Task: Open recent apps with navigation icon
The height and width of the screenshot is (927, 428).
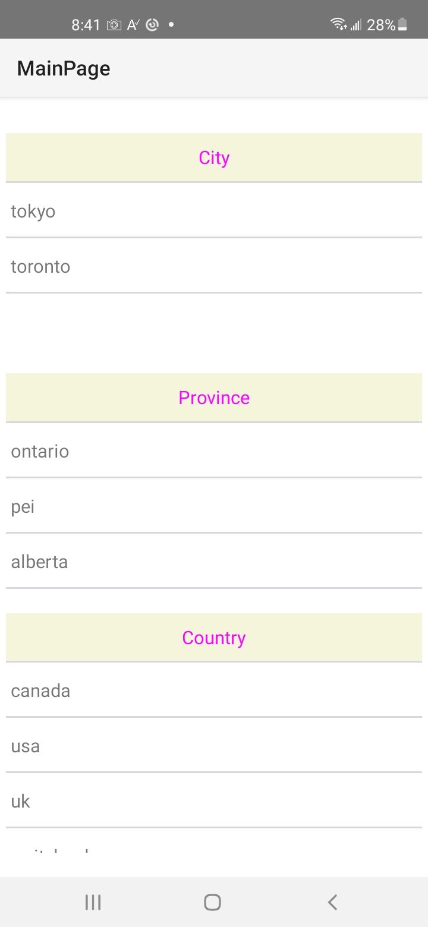Action: tap(93, 902)
